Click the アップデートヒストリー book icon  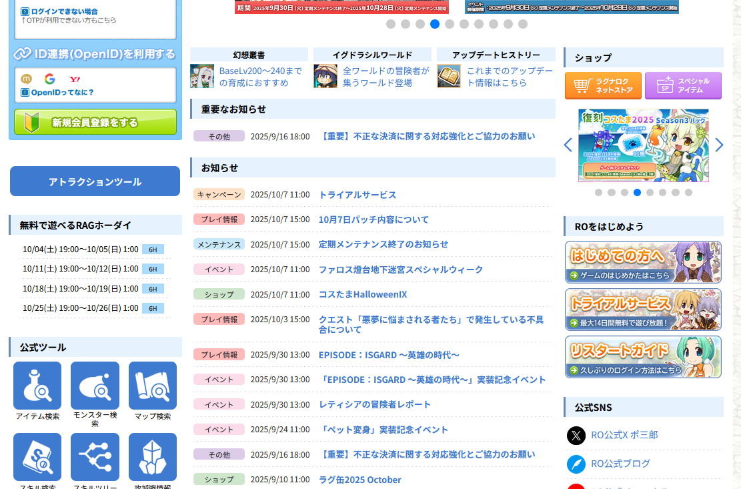click(x=449, y=76)
